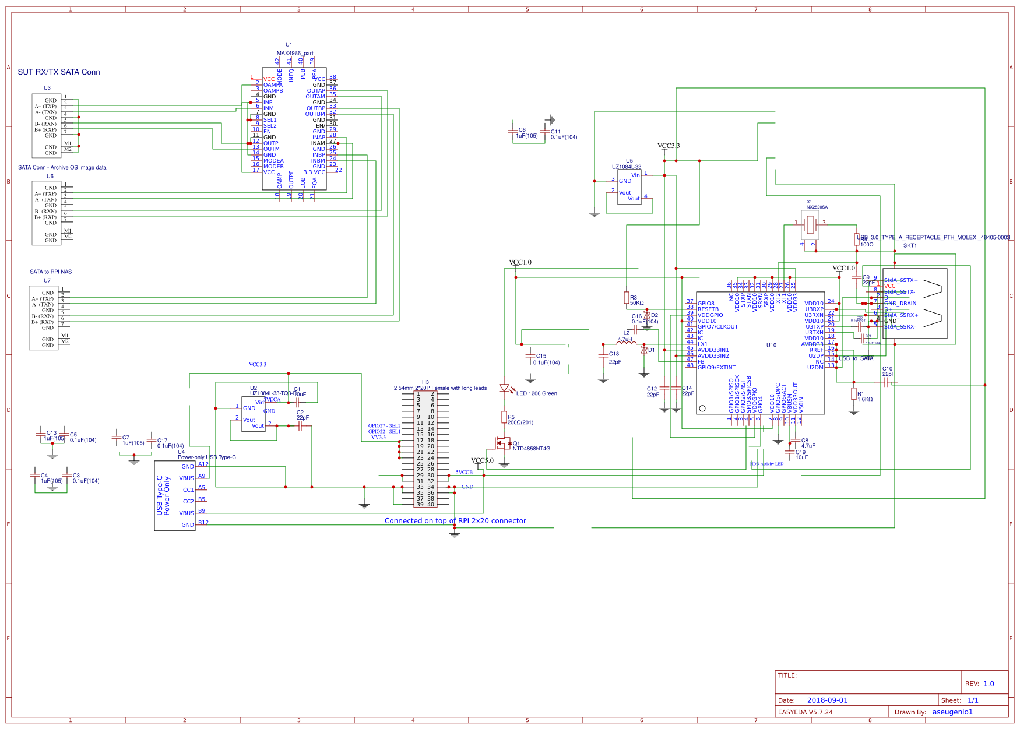Select the D1 diode symbol
The width and height of the screenshot is (1020, 729).
(x=644, y=350)
